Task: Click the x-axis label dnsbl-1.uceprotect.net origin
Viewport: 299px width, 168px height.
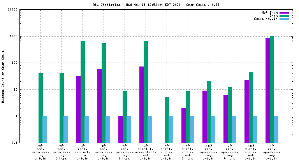Action: (x=145, y=152)
